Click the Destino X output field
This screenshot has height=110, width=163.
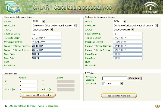(x=66, y=81)
